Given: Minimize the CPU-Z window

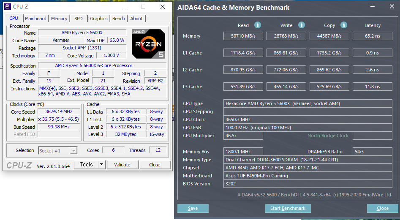Looking at the screenshot, I should click(x=124, y=7).
